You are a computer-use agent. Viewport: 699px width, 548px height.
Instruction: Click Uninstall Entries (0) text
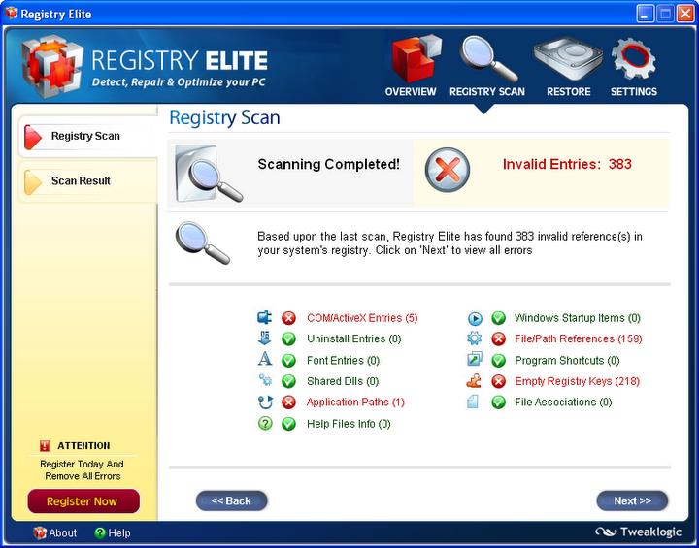[354, 339]
